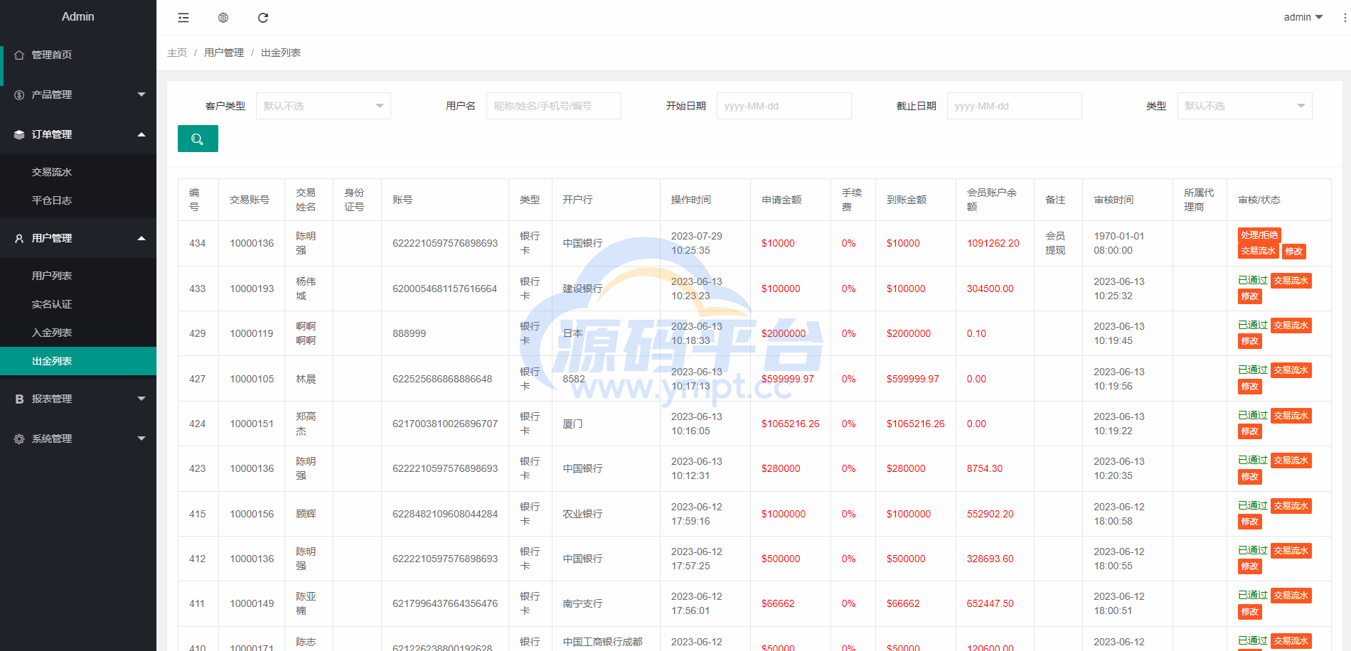The width and height of the screenshot is (1351, 651).
Task: Click the 会员提现 remark in row 434
Action: pyautogui.click(x=1055, y=243)
